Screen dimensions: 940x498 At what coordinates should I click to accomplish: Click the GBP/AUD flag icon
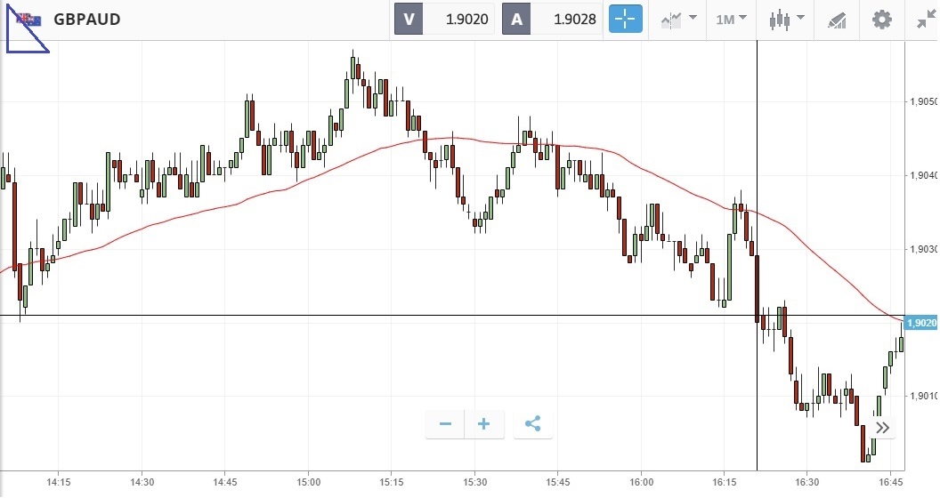coord(28,20)
